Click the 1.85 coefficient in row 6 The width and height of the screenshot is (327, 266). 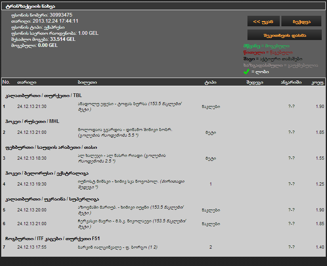pyautogui.click(x=320, y=224)
